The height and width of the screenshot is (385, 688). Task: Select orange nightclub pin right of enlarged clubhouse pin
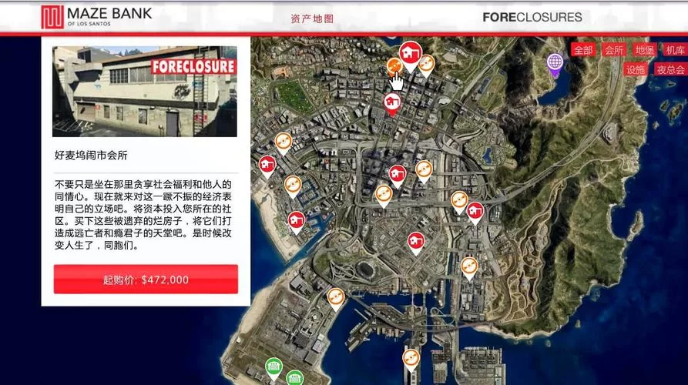(x=426, y=65)
